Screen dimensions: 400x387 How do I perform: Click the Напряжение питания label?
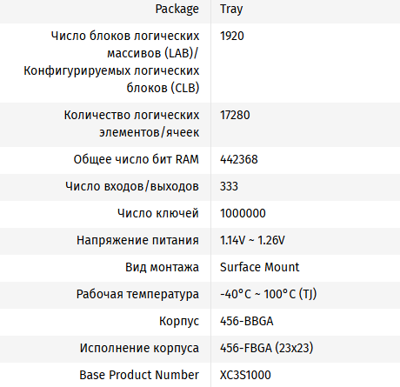[x=138, y=240]
